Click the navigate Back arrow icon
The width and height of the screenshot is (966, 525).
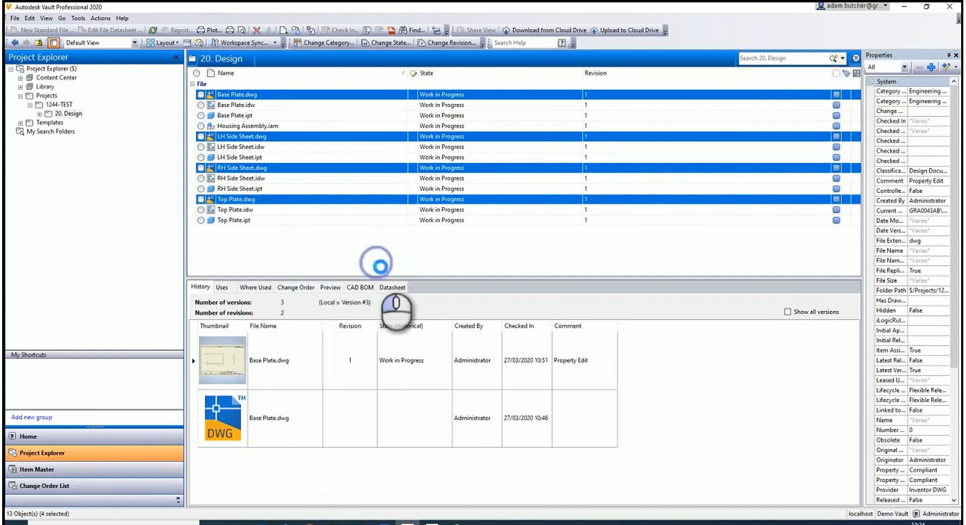point(15,43)
